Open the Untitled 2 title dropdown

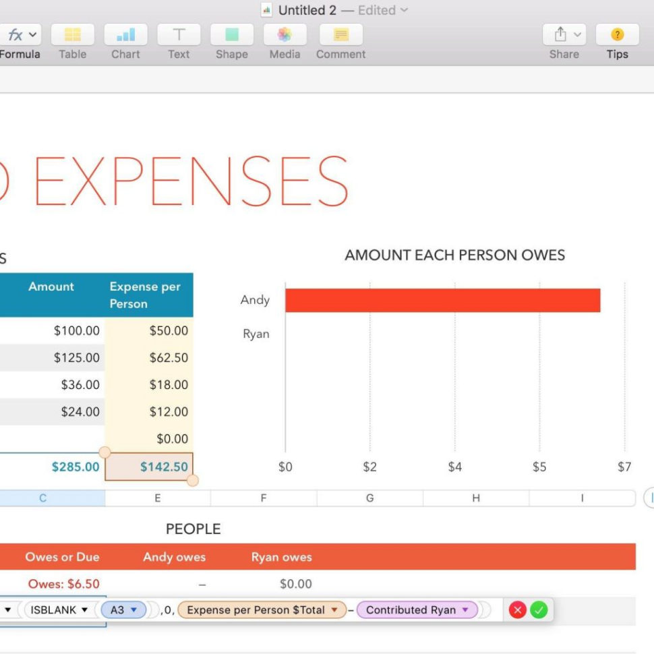tap(405, 10)
